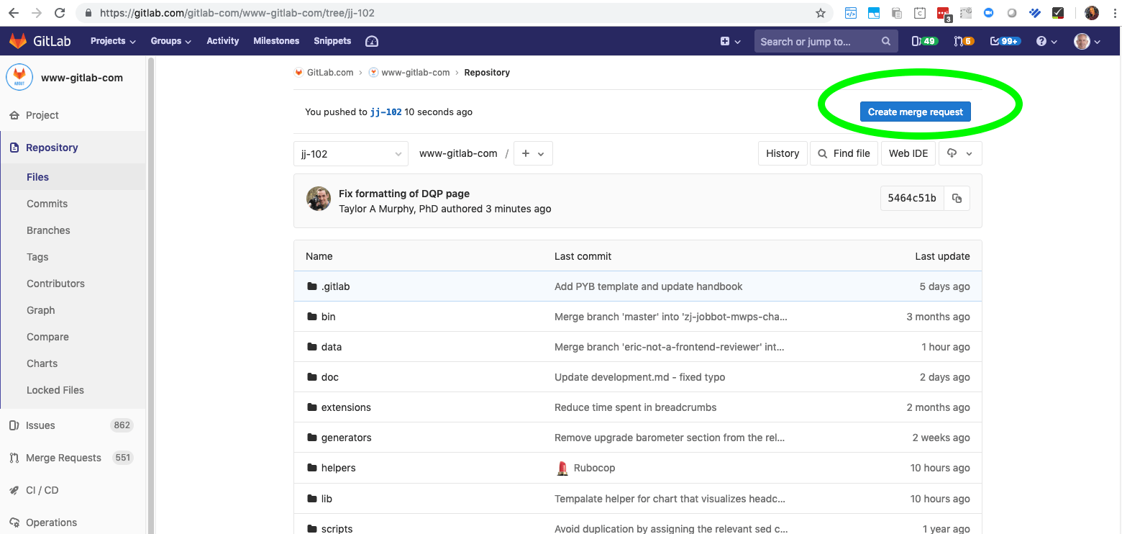The image size is (1122, 534).
Task: Open the user avatar menu in navbar
Action: [x=1087, y=41]
